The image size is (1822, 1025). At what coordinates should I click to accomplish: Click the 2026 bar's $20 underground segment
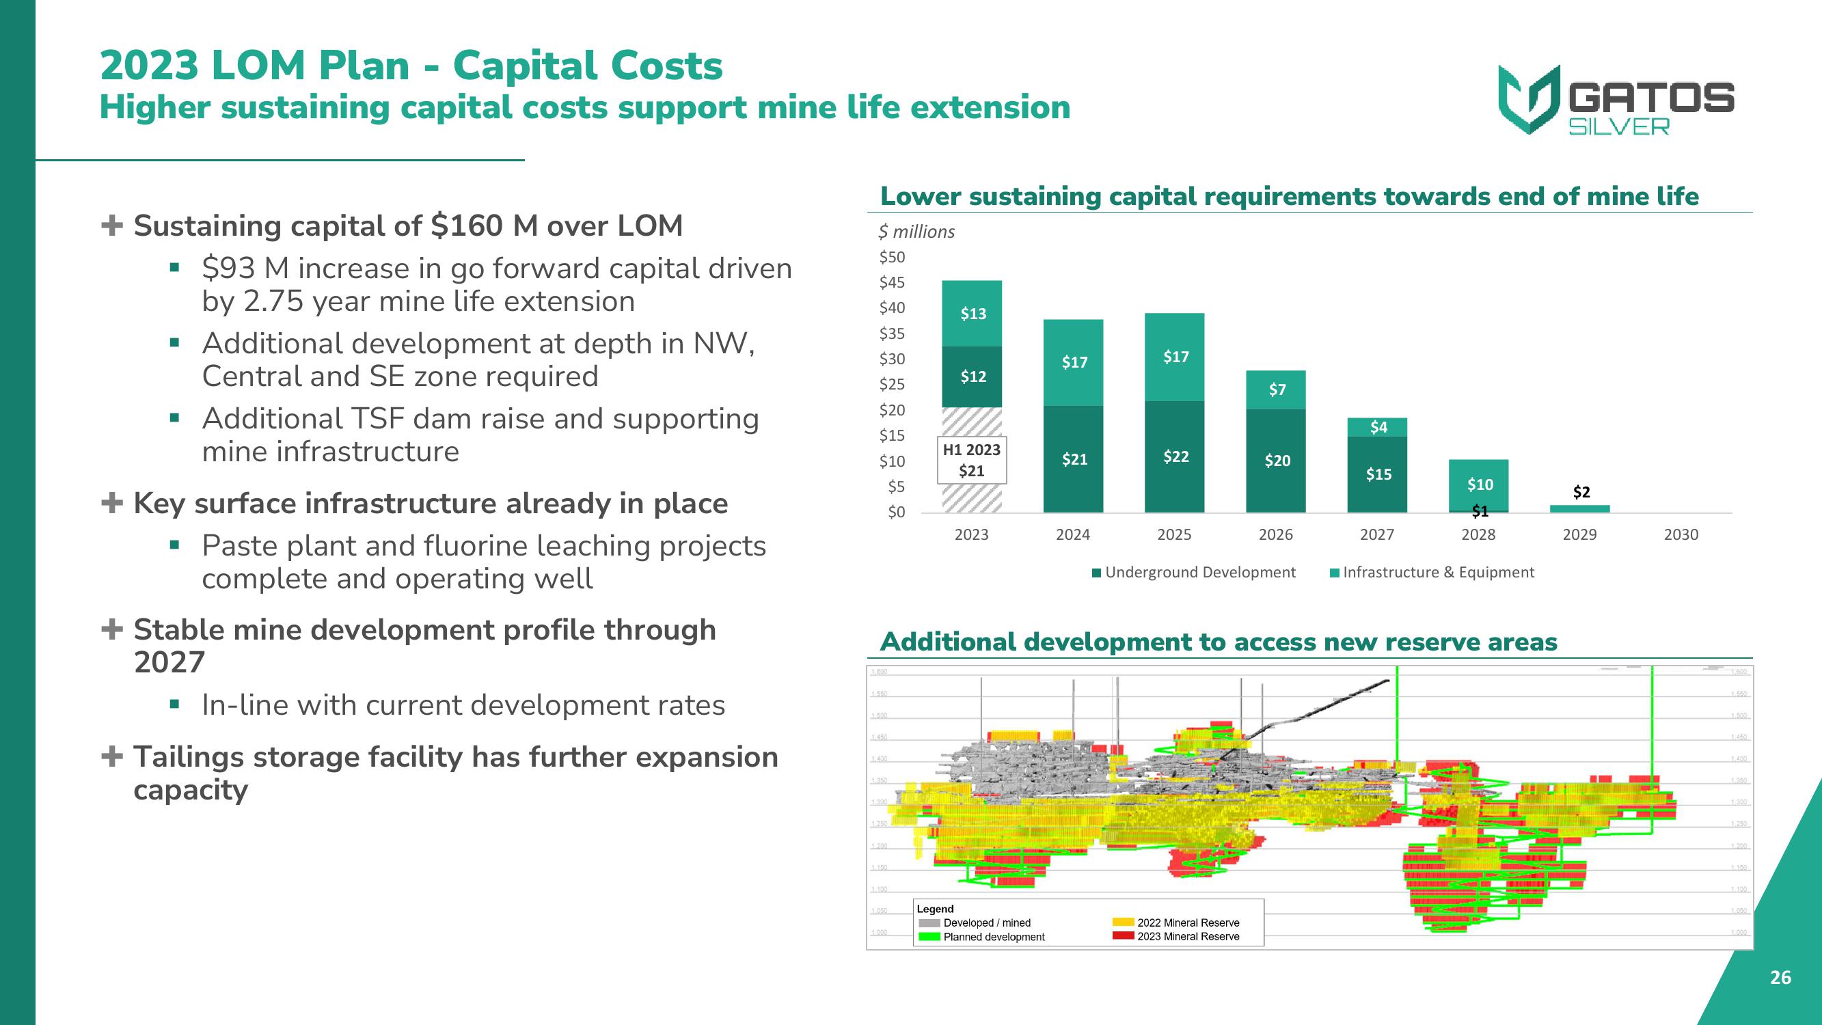coord(1276,461)
